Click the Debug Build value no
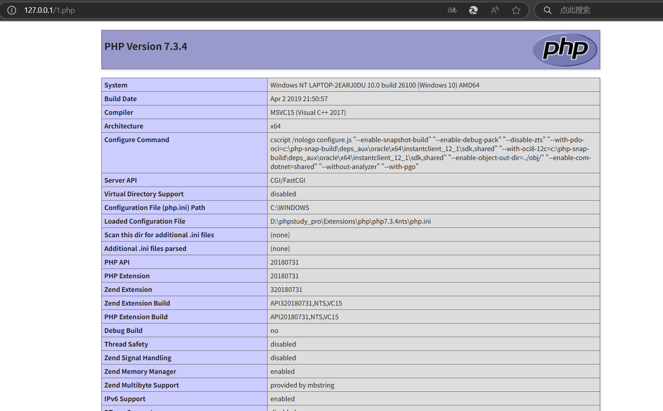Image resolution: width=663 pixels, height=411 pixels. (x=274, y=330)
